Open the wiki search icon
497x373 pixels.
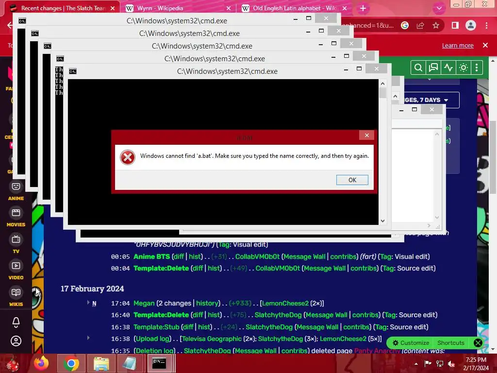coord(418,68)
